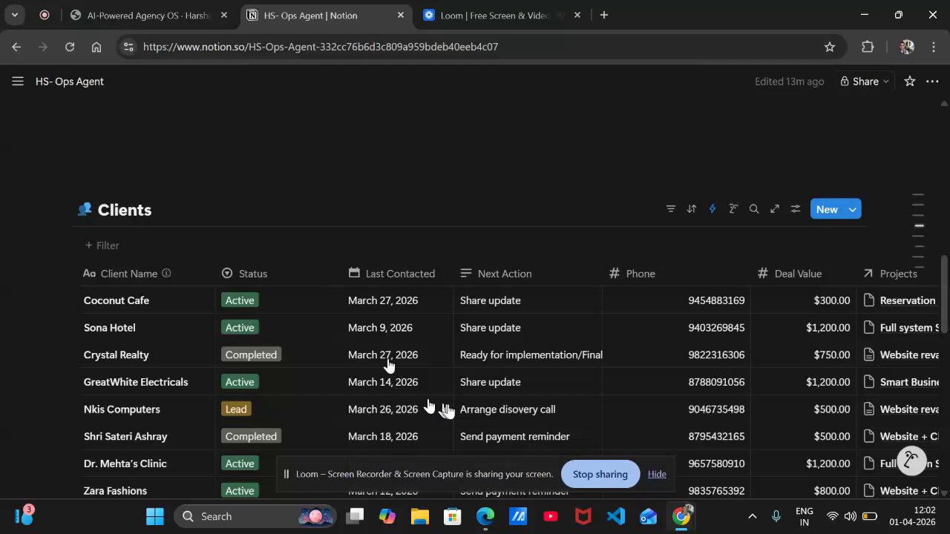950x534 pixels.
Task: Open GreatWhite Electricals' Active status selector
Action: 240,382
